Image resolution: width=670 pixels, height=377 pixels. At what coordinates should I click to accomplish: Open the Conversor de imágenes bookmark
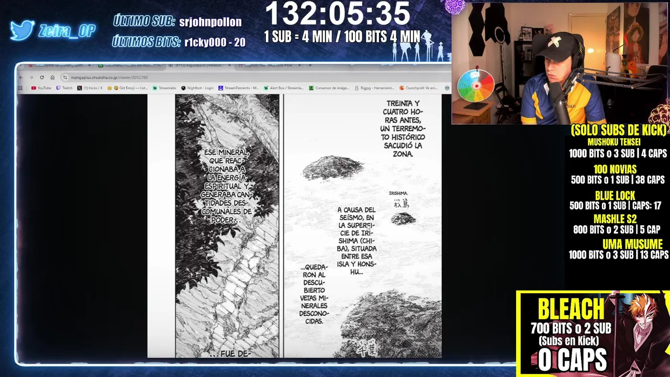[329, 88]
